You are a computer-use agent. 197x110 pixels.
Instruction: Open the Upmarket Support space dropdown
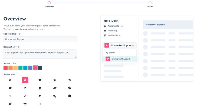pyautogui.click(x=119, y=45)
